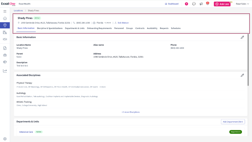The width and height of the screenshot is (252, 142).
Task: Expand '+3 more' Physical Therapy specializations
Action: (103, 87)
